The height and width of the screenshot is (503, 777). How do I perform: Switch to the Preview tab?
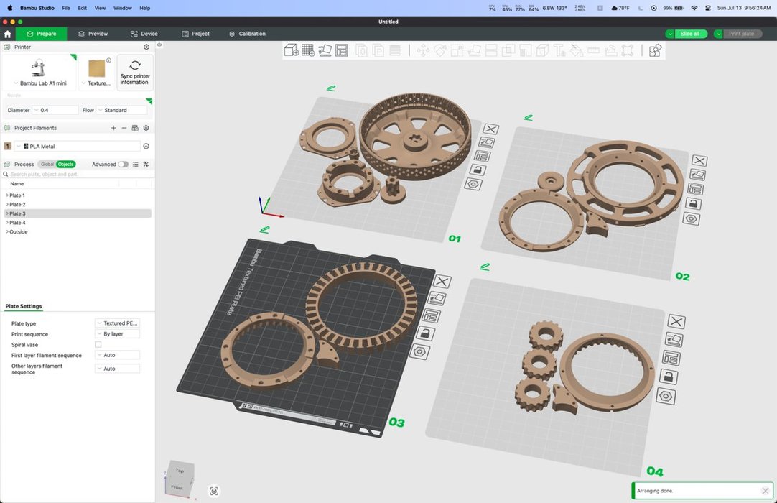[x=93, y=34]
